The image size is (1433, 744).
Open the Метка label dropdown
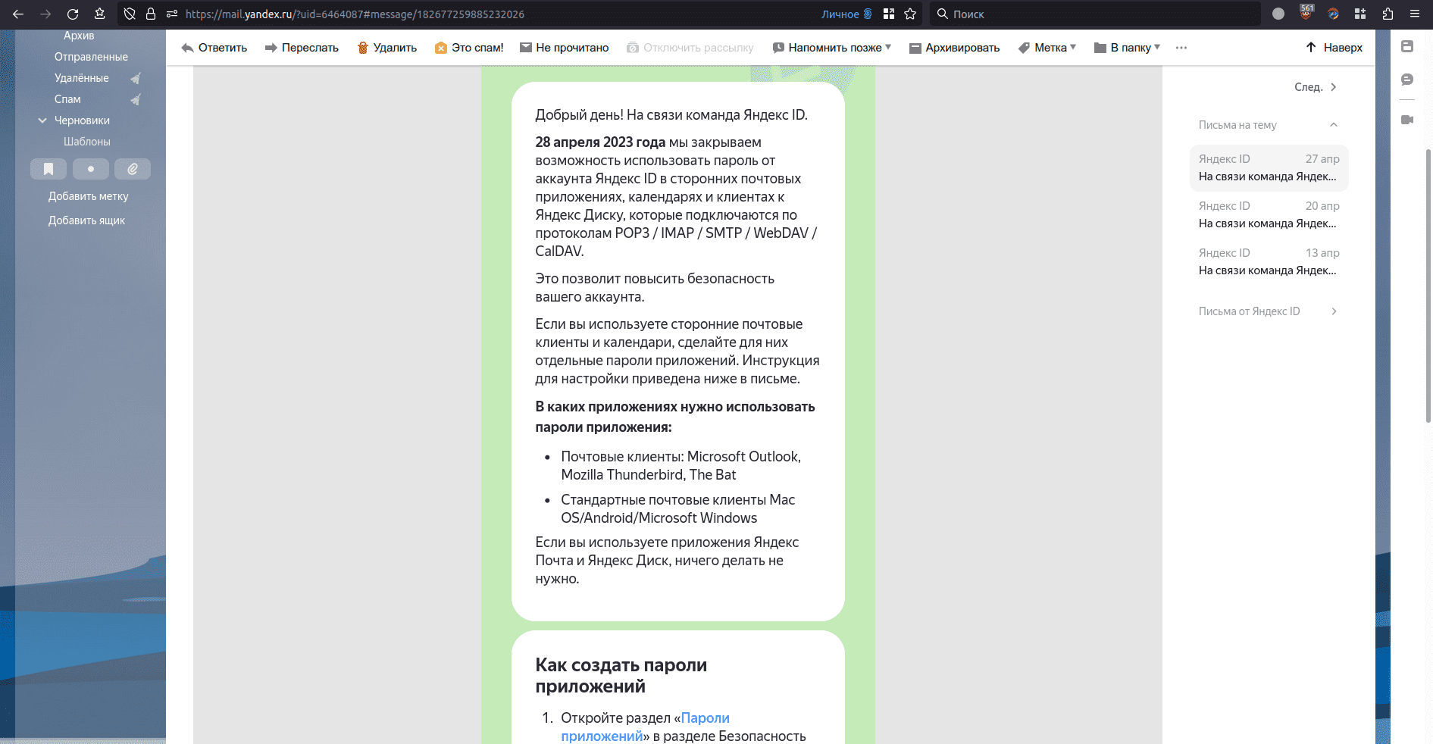[1047, 48]
